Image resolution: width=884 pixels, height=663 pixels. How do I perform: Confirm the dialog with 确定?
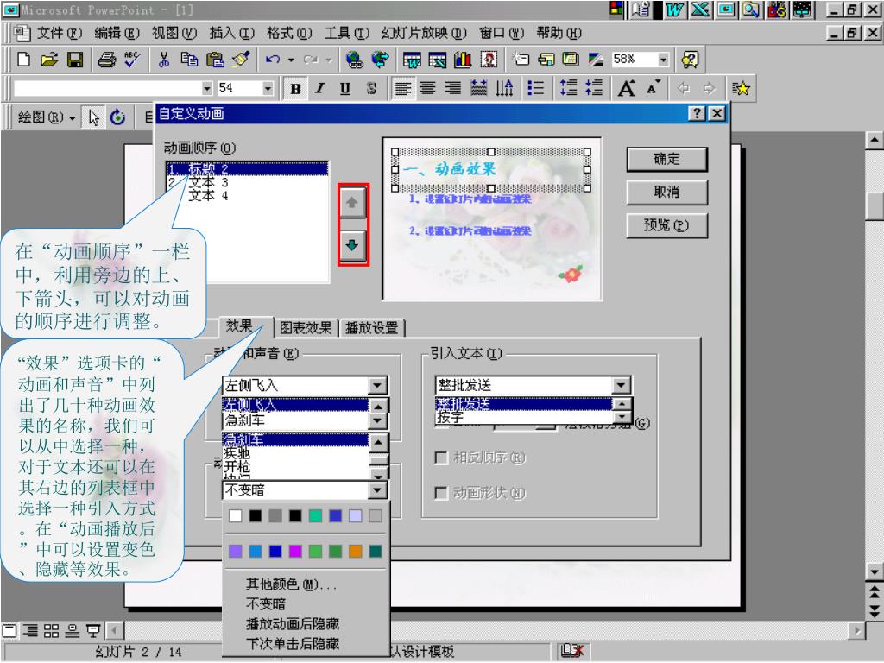tap(667, 159)
